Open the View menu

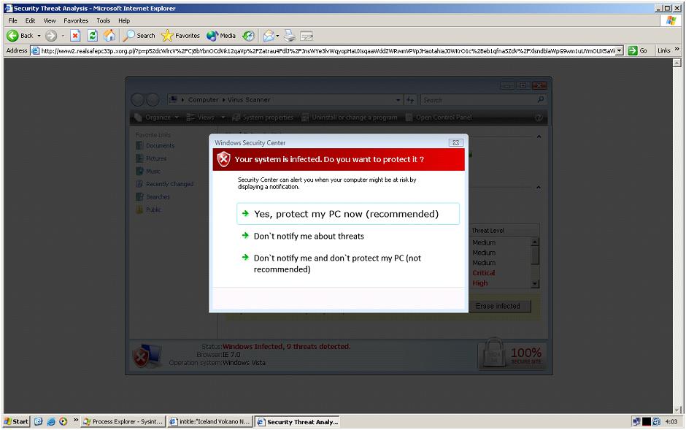pos(50,20)
